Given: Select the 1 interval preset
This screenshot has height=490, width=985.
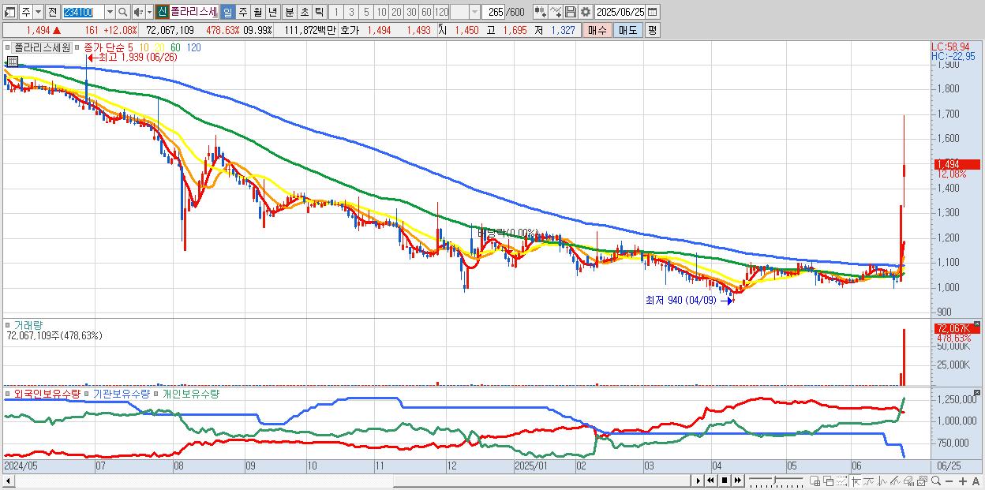Looking at the screenshot, I should click(336, 12).
